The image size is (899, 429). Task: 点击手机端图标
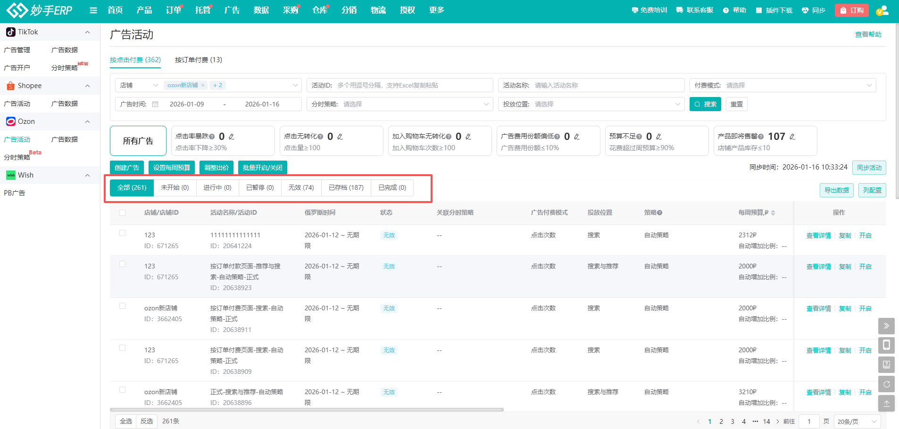click(887, 345)
